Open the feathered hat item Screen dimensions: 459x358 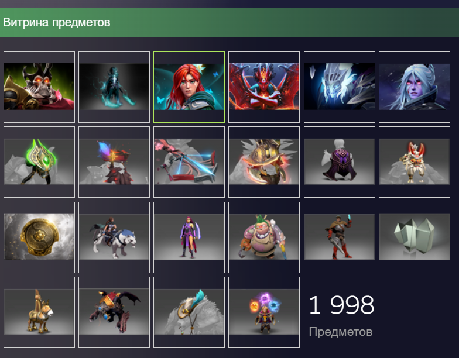coord(189,312)
